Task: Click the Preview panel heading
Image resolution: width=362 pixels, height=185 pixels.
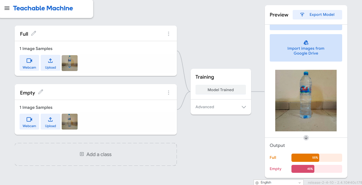Action: pyautogui.click(x=279, y=15)
